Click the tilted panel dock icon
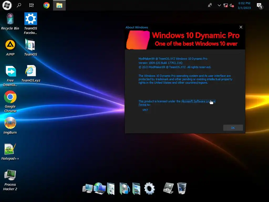269x202 pixels. point(168,188)
